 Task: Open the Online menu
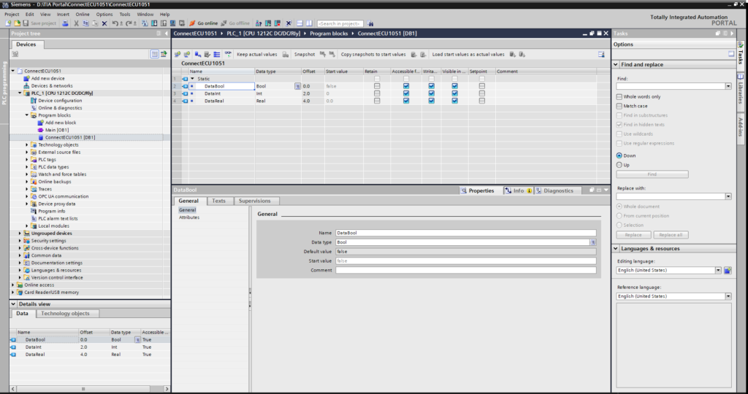click(x=82, y=15)
